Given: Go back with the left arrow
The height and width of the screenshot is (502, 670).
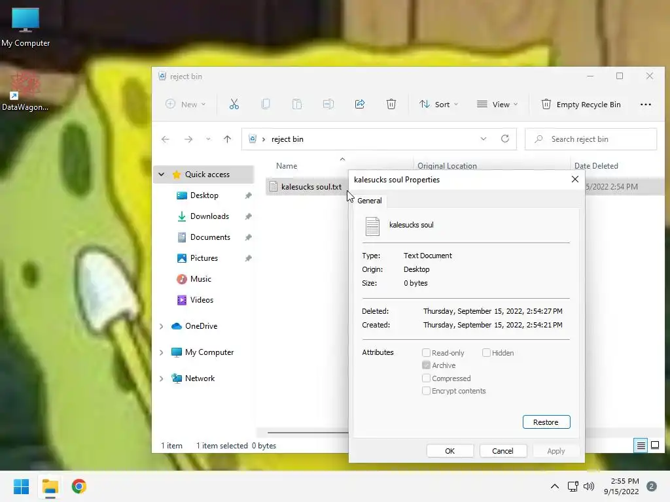Looking at the screenshot, I should 166,139.
